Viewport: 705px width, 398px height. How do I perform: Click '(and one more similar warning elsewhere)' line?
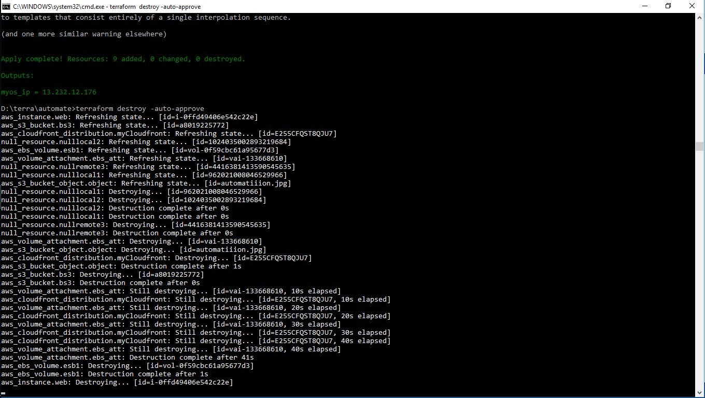(x=84, y=34)
